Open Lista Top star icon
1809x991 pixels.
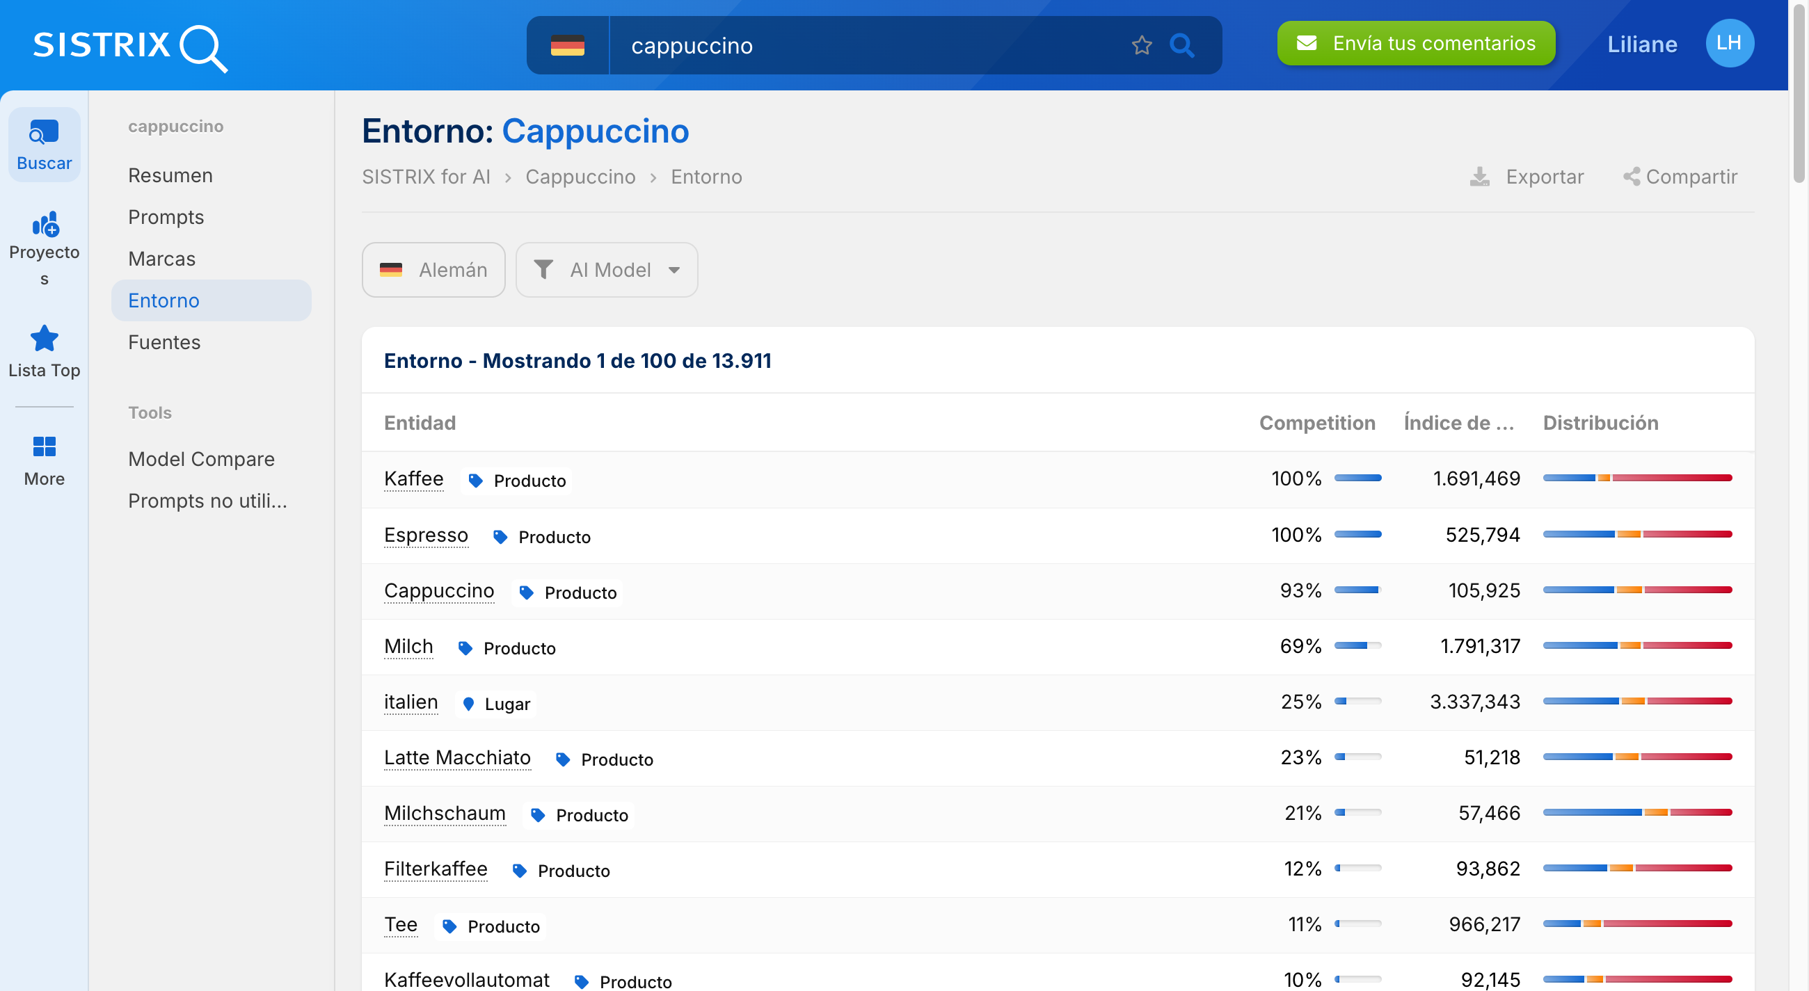(x=45, y=339)
